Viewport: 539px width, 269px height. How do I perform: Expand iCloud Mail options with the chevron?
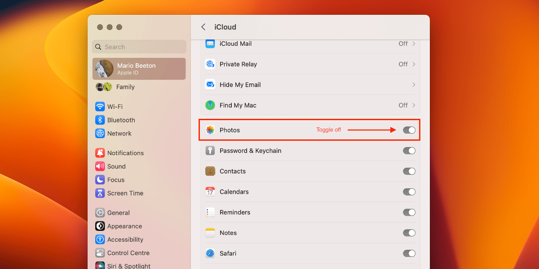[414, 43]
